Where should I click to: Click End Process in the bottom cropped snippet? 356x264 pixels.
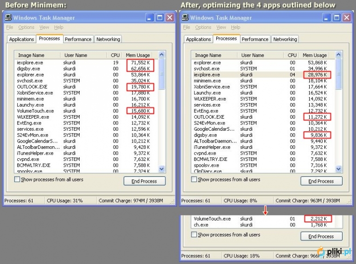tap(321, 236)
